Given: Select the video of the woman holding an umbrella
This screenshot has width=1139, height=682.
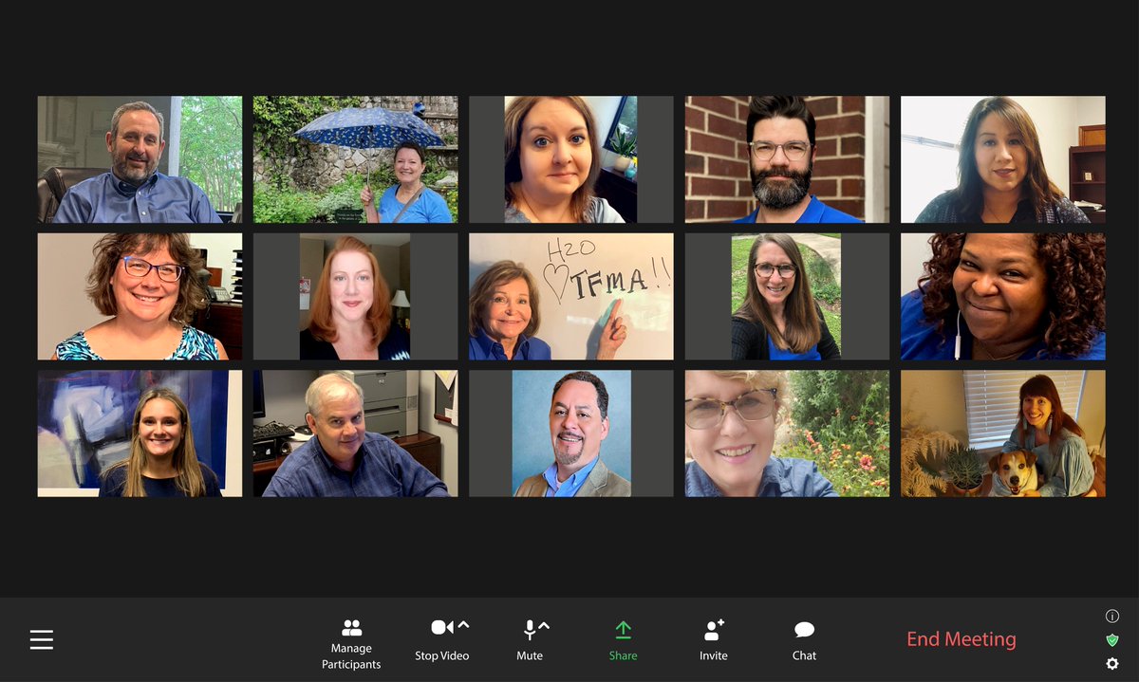Looking at the screenshot, I should click(355, 158).
